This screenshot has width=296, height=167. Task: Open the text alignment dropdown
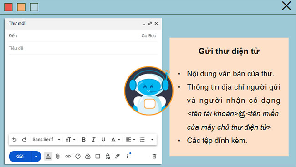point(130,140)
